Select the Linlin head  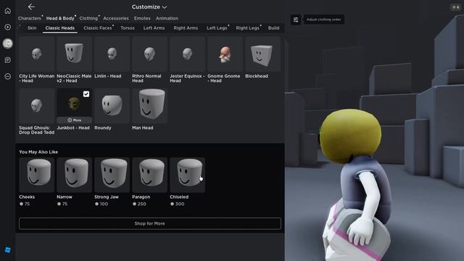pos(112,54)
